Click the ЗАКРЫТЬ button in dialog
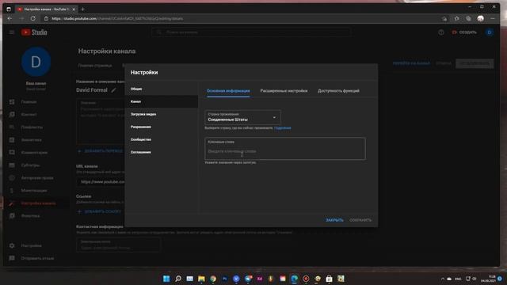Image resolution: width=507 pixels, height=285 pixels. (334, 220)
